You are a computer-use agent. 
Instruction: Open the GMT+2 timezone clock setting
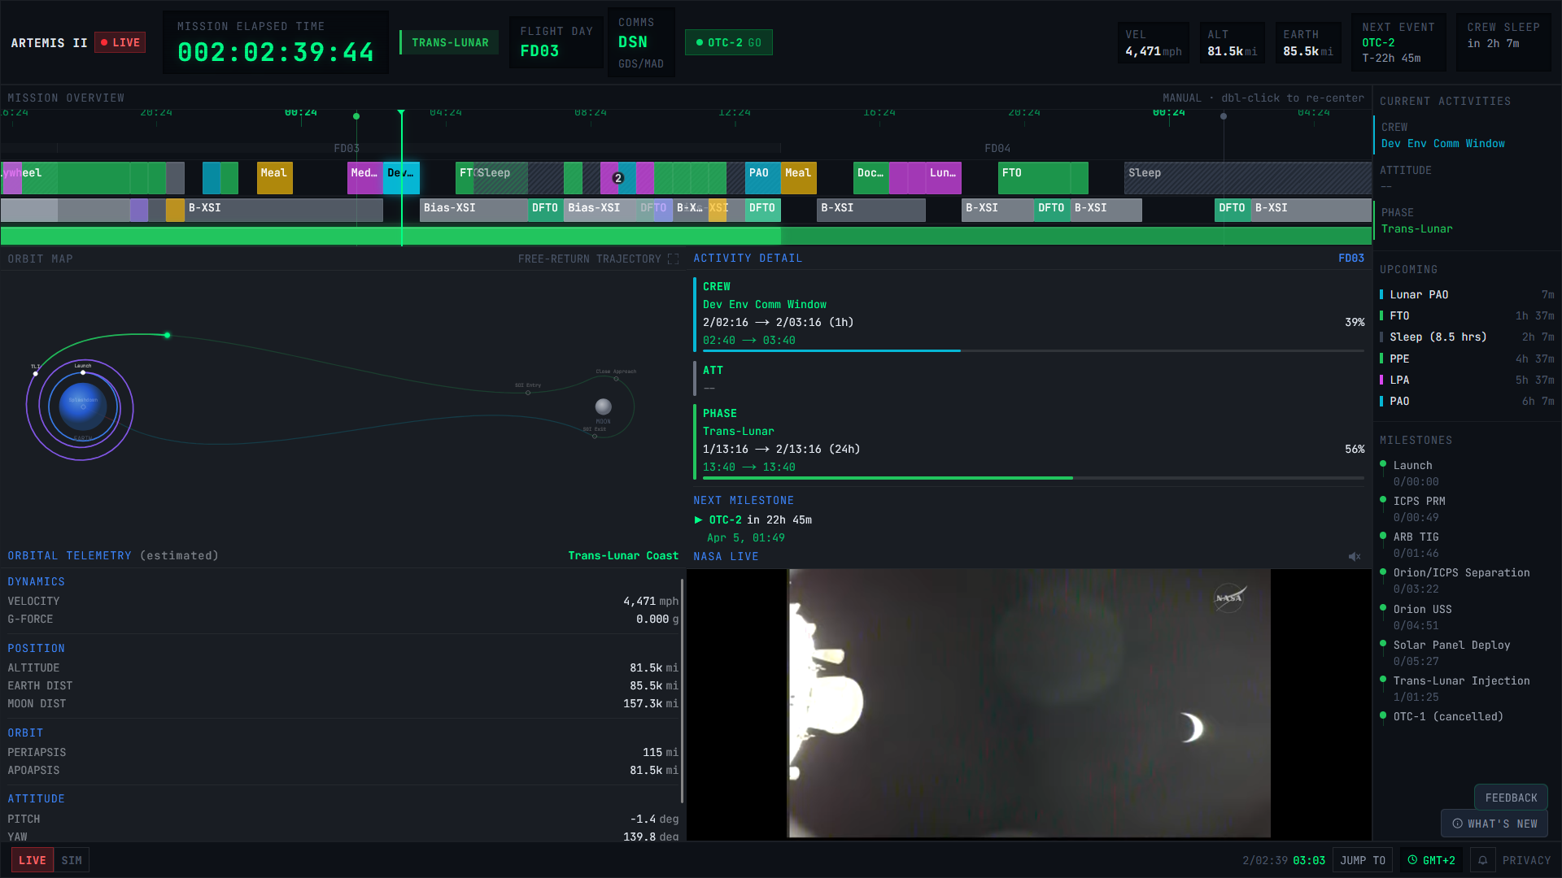click(1431, 859)
